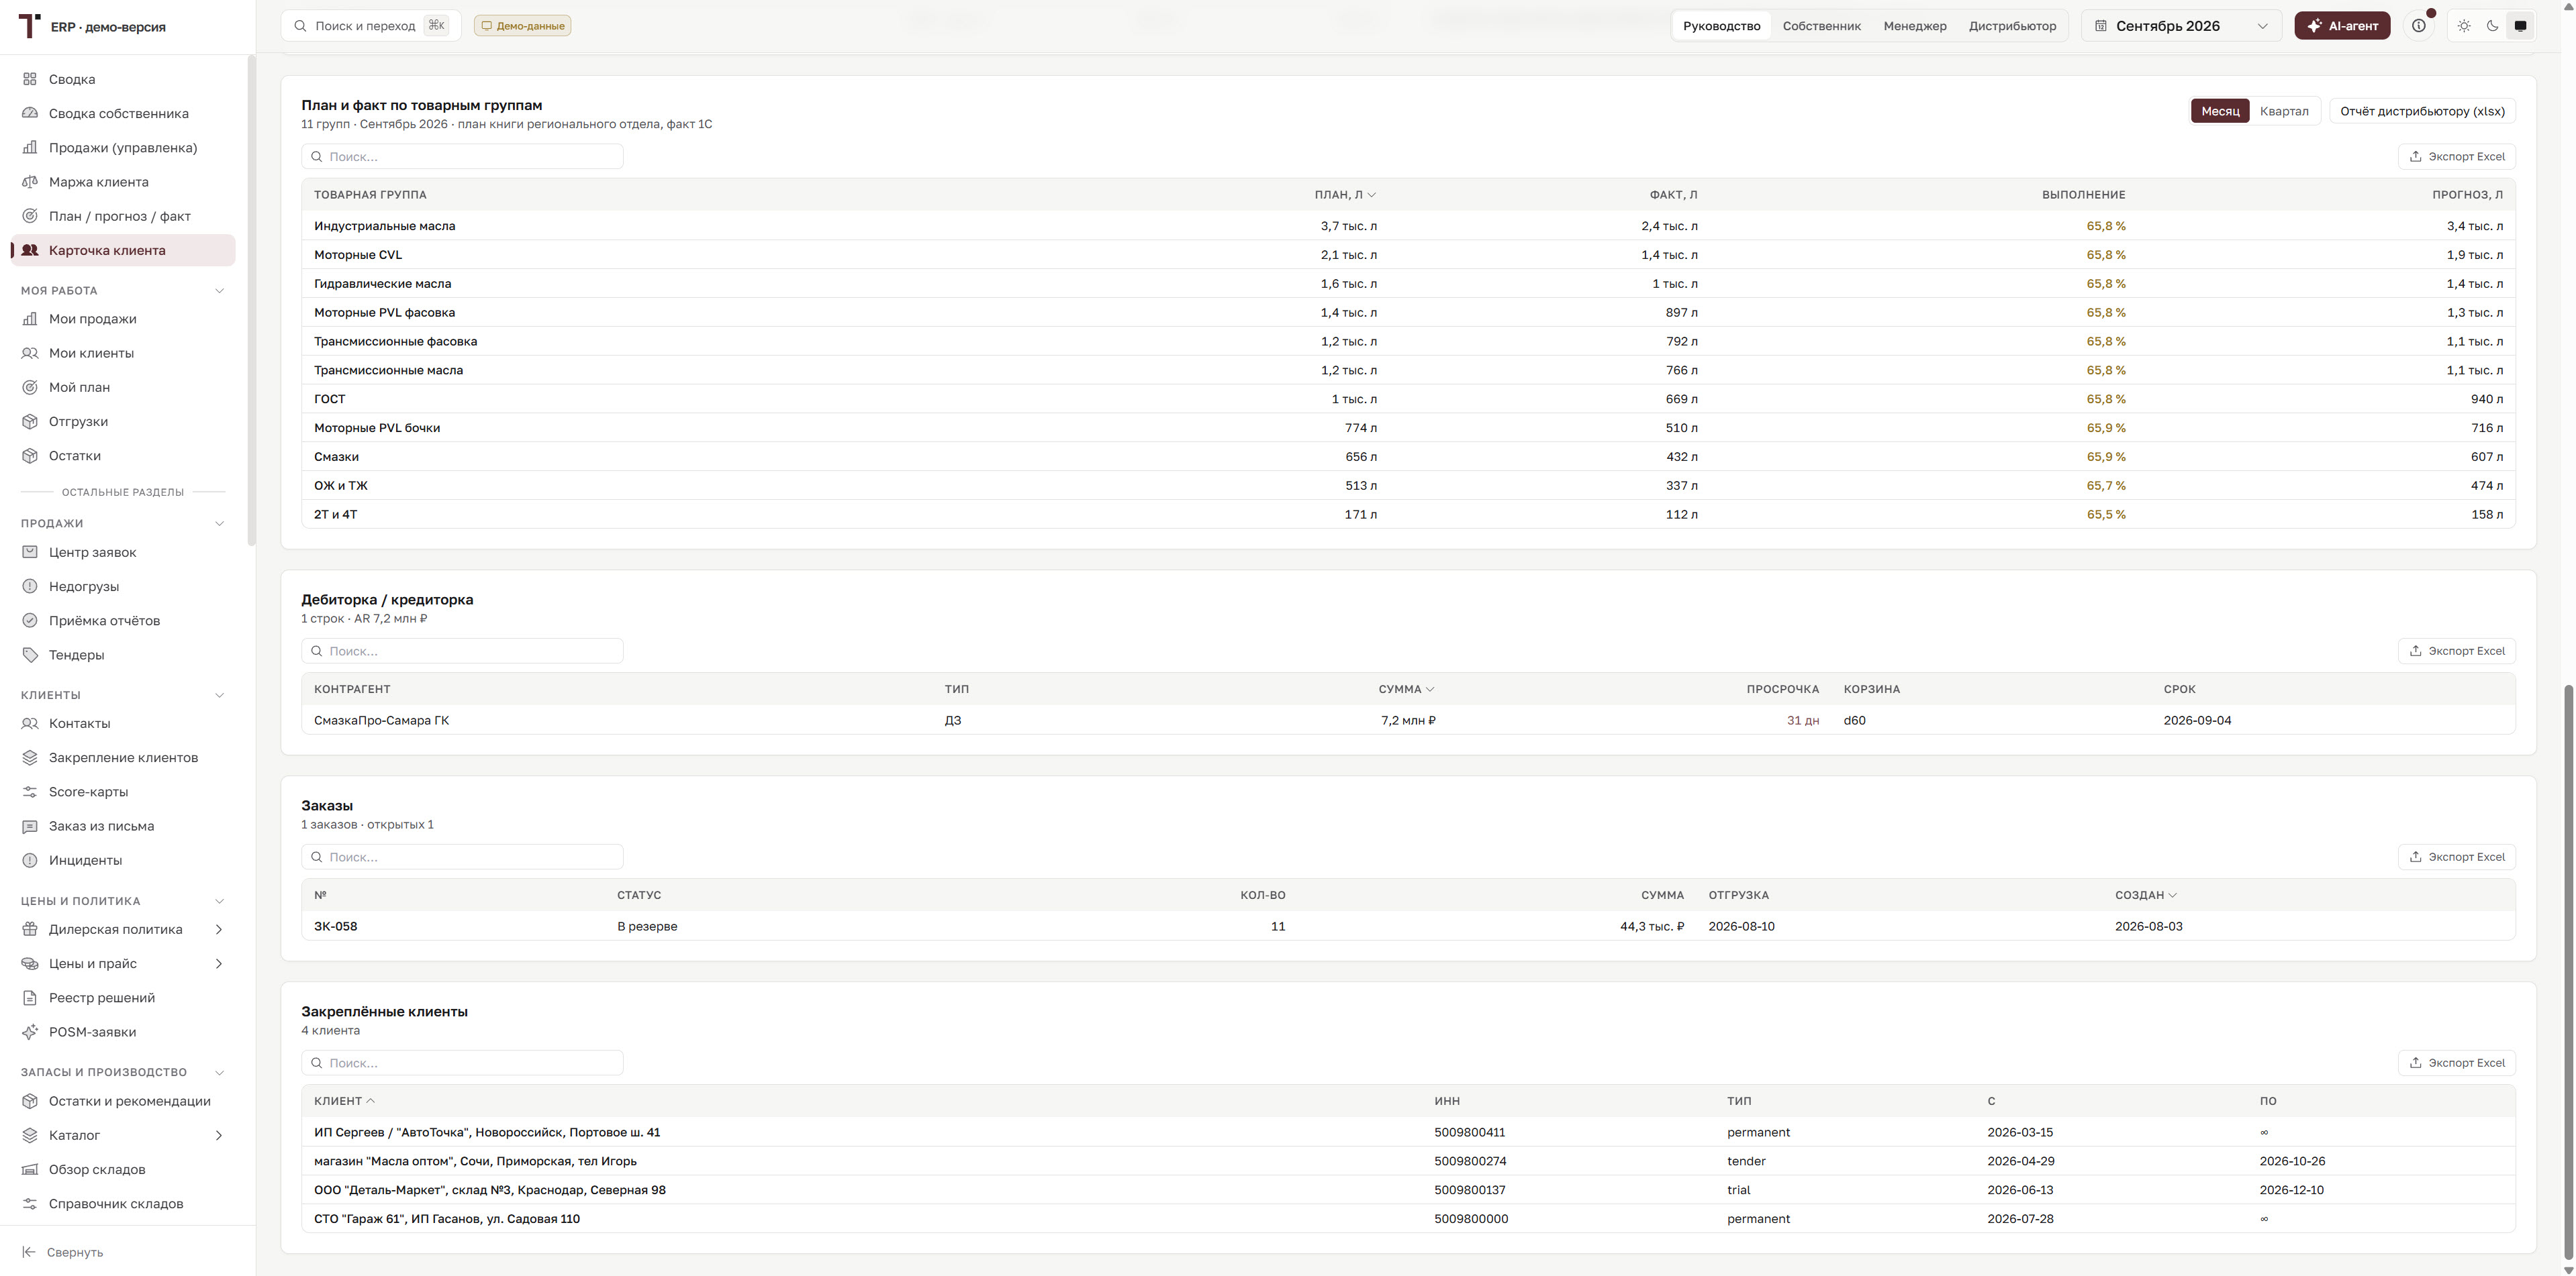Click the info notification icon in header
This screenshot has width=2576, height=1276.
(x=2419, y=26)
